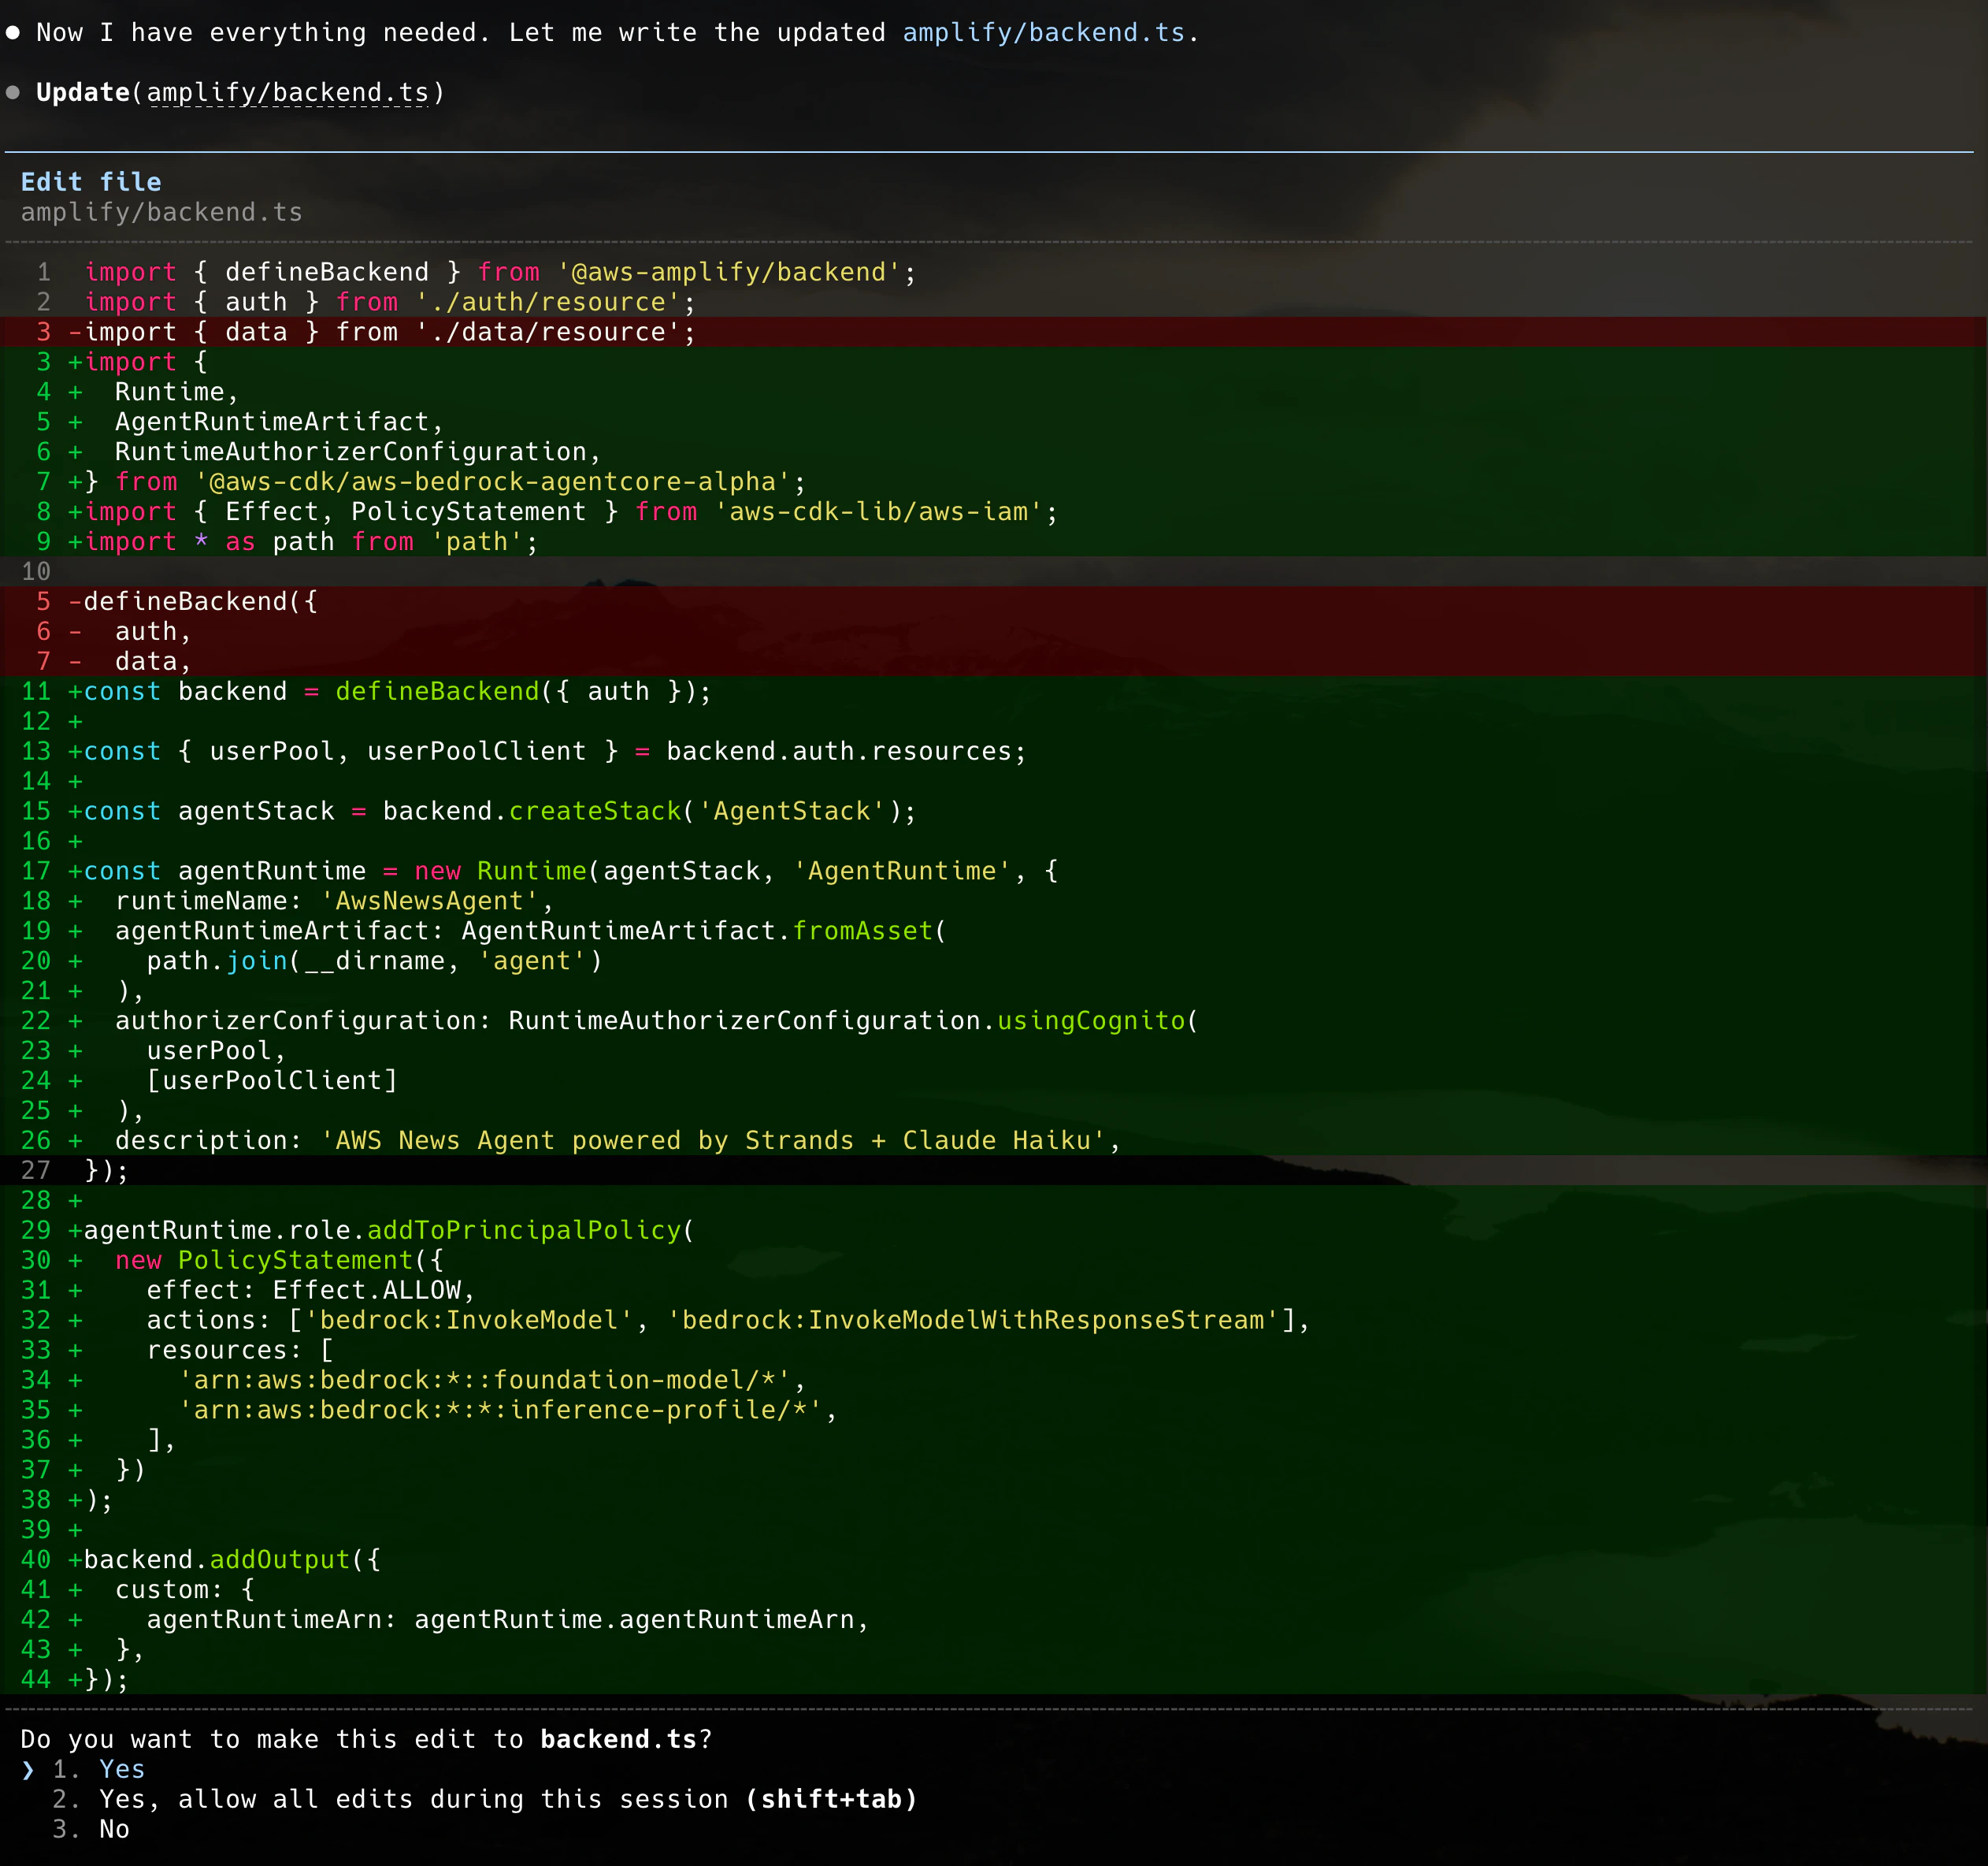Click the description 'AWS News Agent' line

tap(994, 1139)
